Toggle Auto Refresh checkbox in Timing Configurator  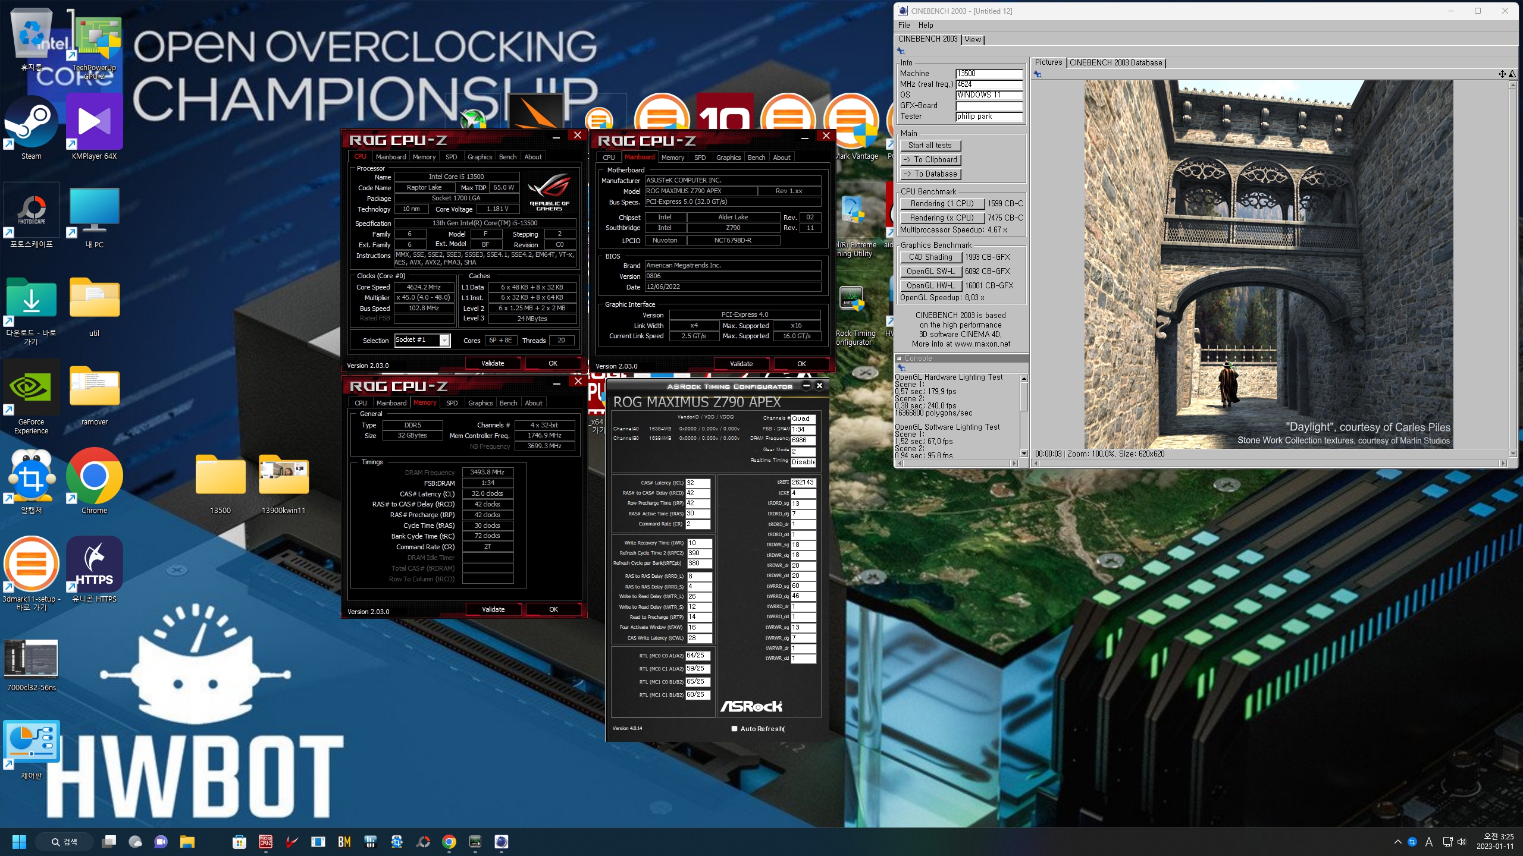coord(734,729)
